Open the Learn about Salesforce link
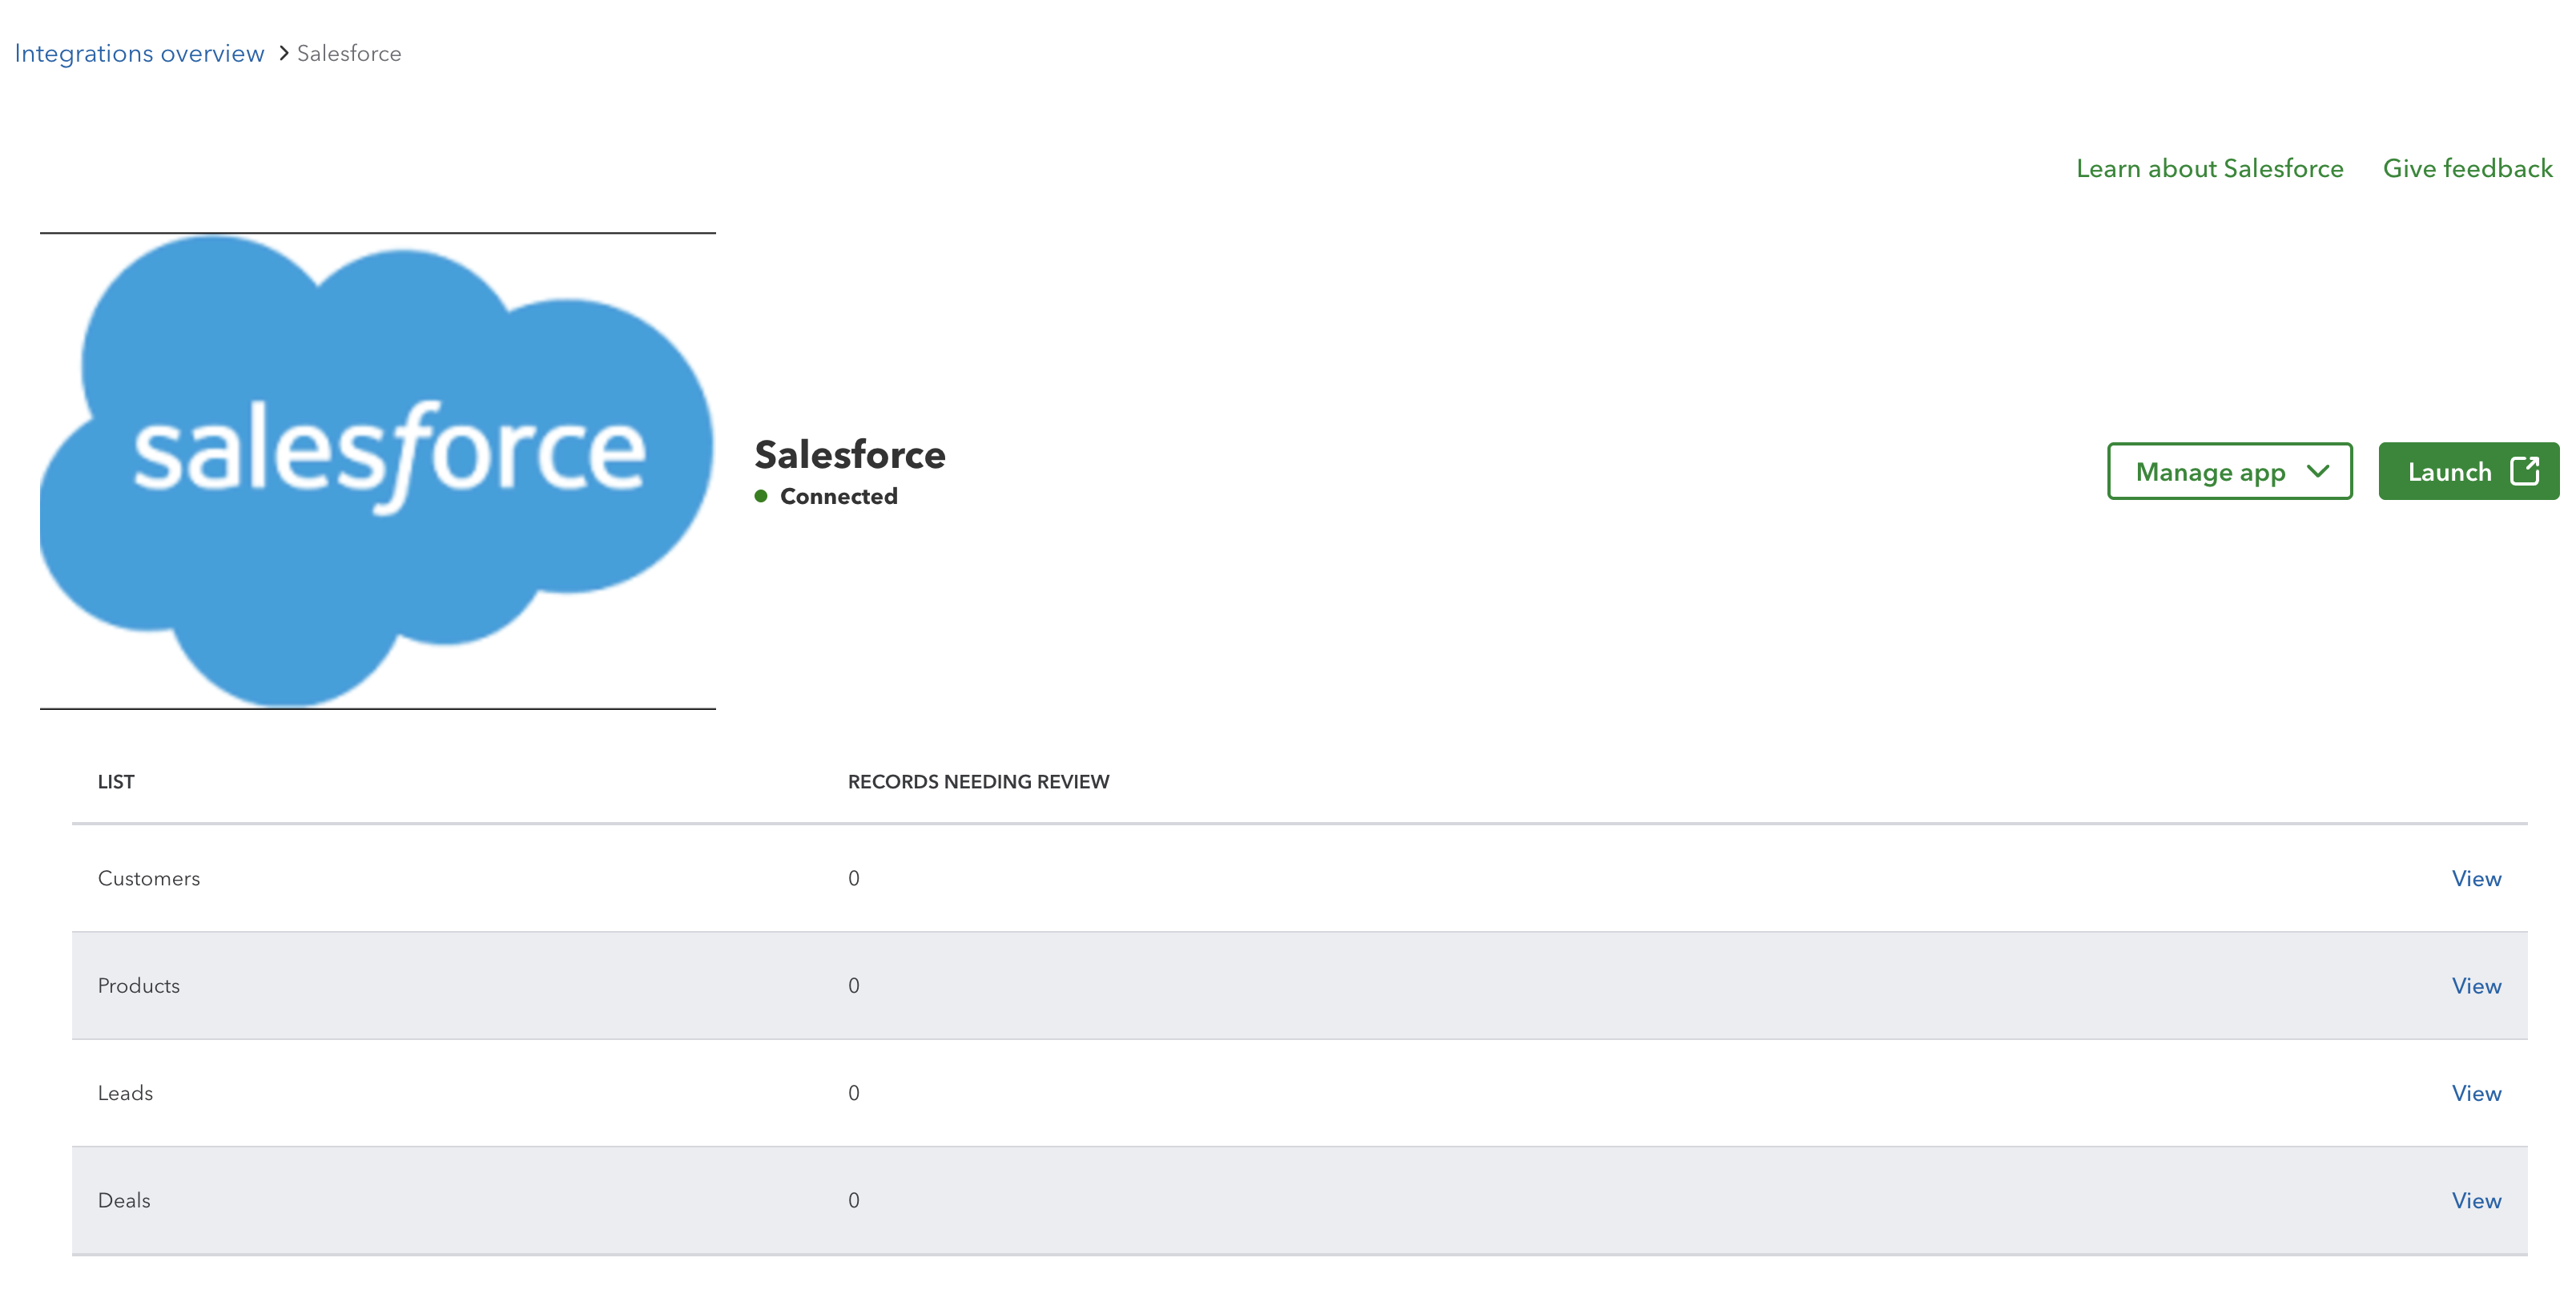2576x1298 pixels. point(2209,168)
